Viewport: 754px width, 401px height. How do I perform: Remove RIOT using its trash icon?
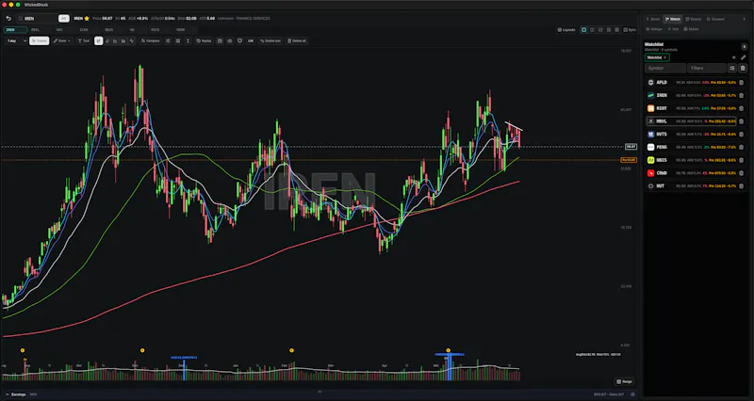coord(741,108)
